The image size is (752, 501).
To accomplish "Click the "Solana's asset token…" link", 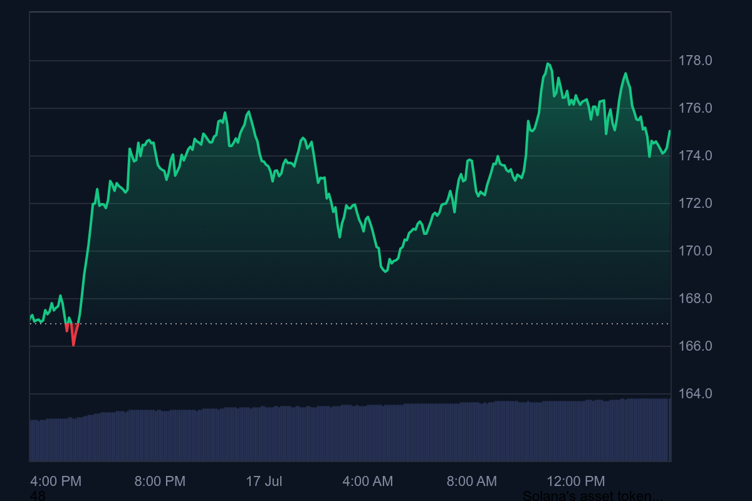I will tap(592, 496).
